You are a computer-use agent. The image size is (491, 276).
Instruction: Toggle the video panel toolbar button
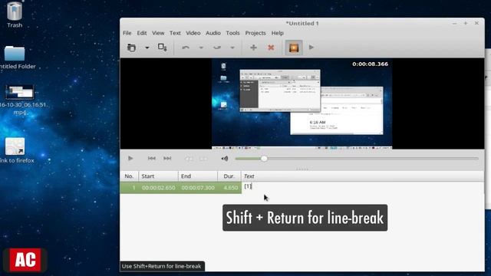(294, 48)
